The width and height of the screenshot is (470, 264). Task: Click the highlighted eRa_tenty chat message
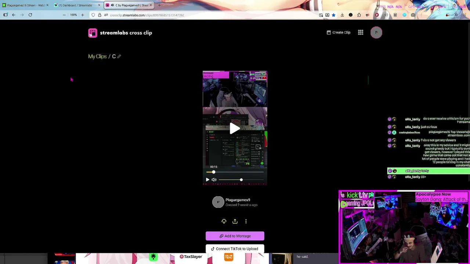point(429,171)
